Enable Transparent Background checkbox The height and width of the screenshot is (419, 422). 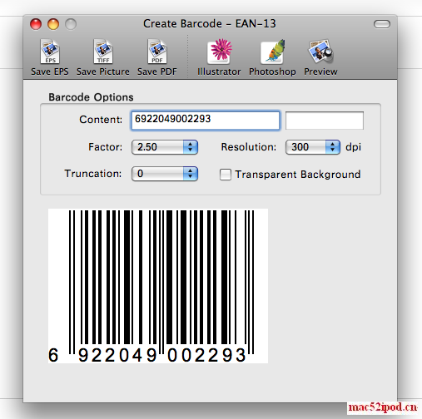point(226,175)
